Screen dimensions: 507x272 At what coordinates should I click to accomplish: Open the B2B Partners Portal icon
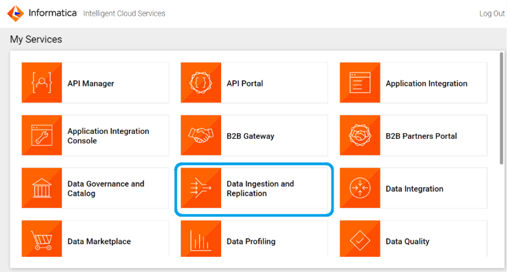click(x=360, y=135)
